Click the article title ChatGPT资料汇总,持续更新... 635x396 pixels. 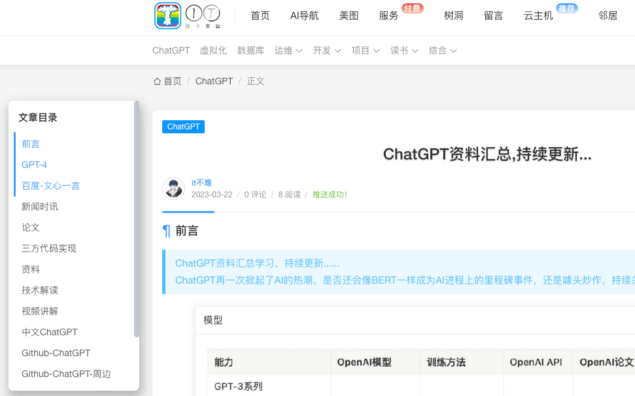pyautogui.click(x=487, y=154)
